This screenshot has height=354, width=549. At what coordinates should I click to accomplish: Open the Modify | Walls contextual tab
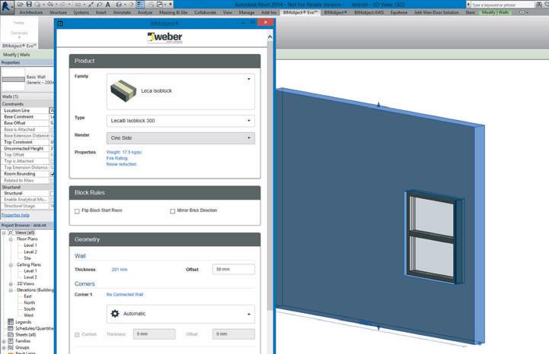[495, 12]
